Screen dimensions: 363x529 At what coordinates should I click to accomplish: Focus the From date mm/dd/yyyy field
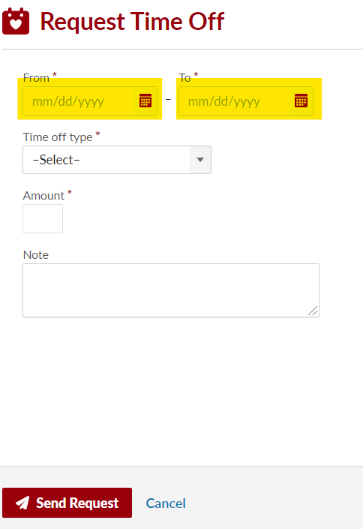(90, 101)
